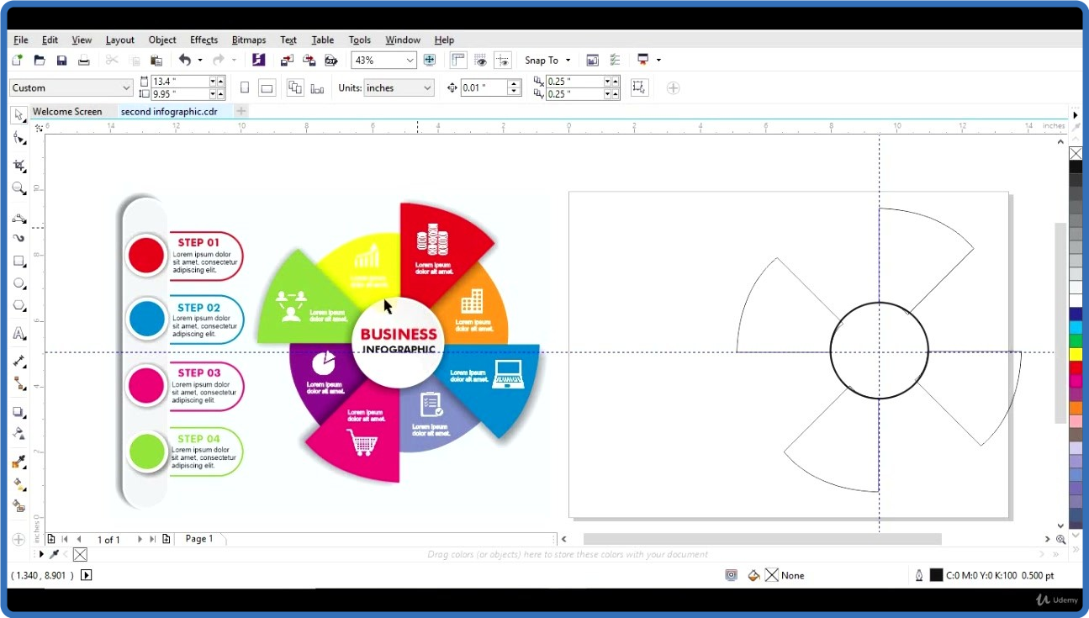Viewport: 1089px width, 618px height.
Task: Select the Ellipse tool
Action: [19, 284]
